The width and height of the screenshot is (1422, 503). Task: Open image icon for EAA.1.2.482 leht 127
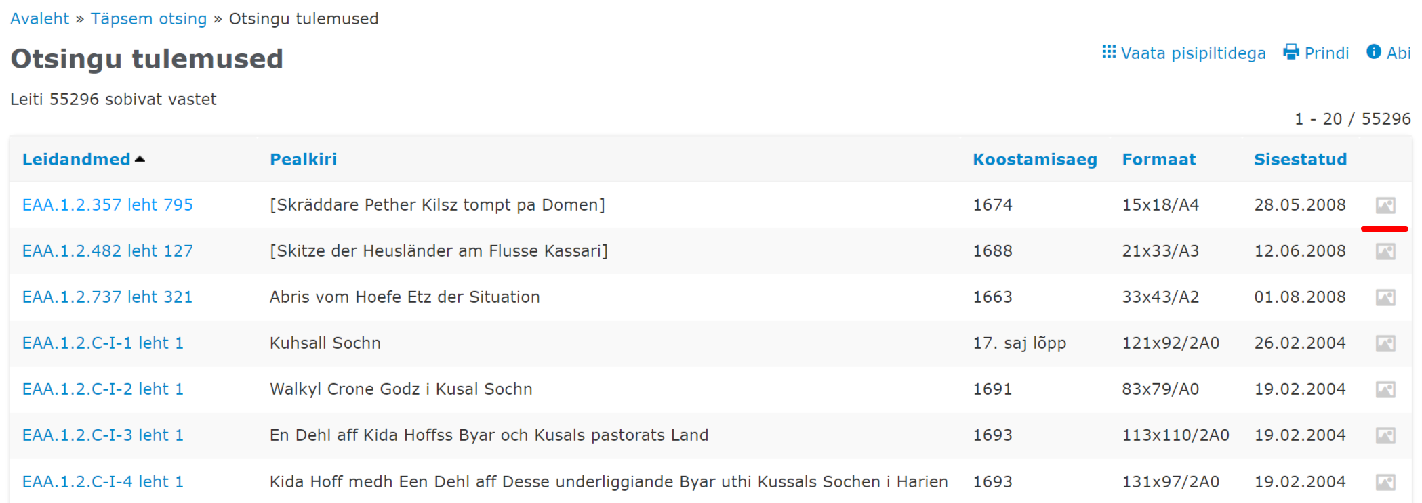[x=1385, y=251]
